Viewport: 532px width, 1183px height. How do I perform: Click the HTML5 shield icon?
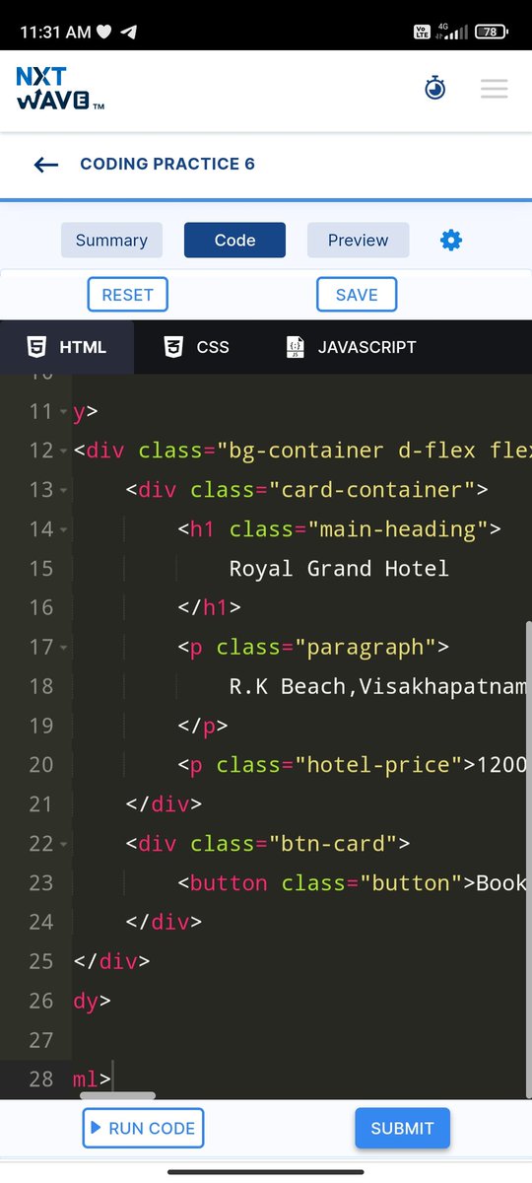(36, 347)
